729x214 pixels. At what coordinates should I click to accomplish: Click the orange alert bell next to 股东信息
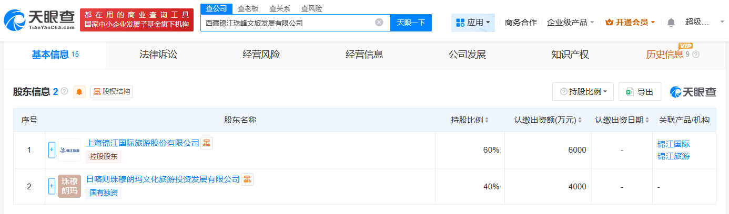(79, 92)
